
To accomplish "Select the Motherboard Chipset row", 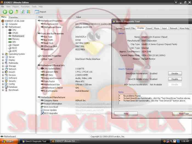I will (x=75, y=88).
